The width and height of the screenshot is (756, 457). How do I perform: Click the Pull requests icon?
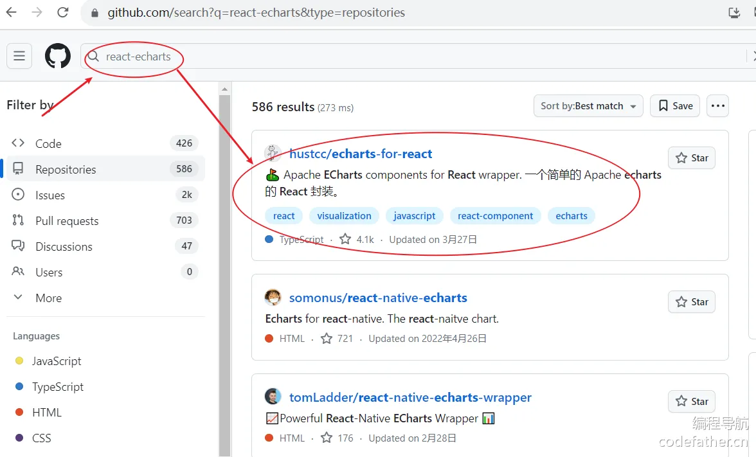18,220
